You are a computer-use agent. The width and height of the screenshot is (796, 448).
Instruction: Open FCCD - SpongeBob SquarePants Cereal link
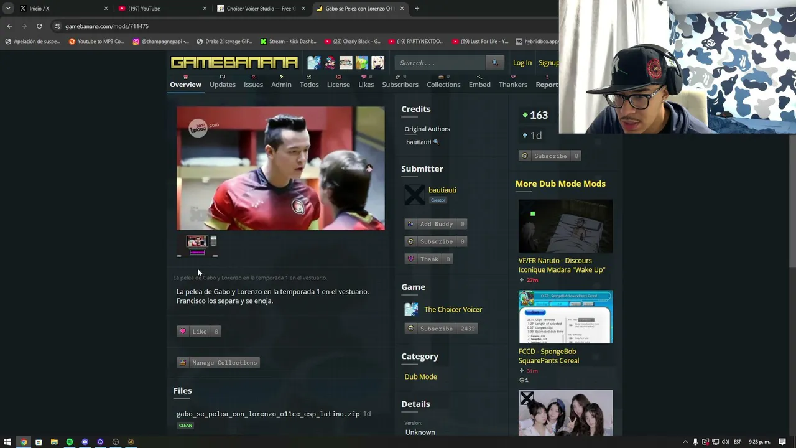(548, 356)
